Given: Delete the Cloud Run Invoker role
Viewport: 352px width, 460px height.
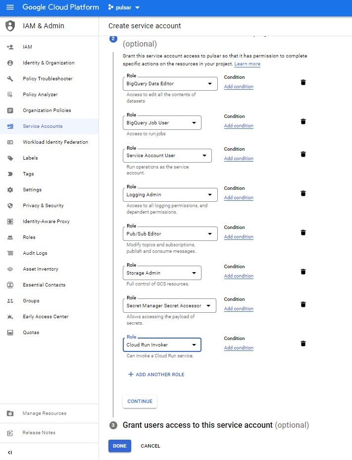Looking at the screenshot, I should click(303, 343).
